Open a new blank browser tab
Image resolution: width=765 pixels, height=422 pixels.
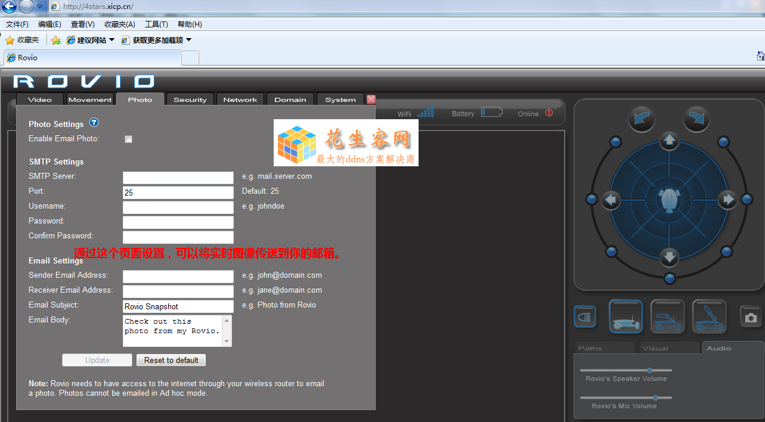tap(190, 58)
